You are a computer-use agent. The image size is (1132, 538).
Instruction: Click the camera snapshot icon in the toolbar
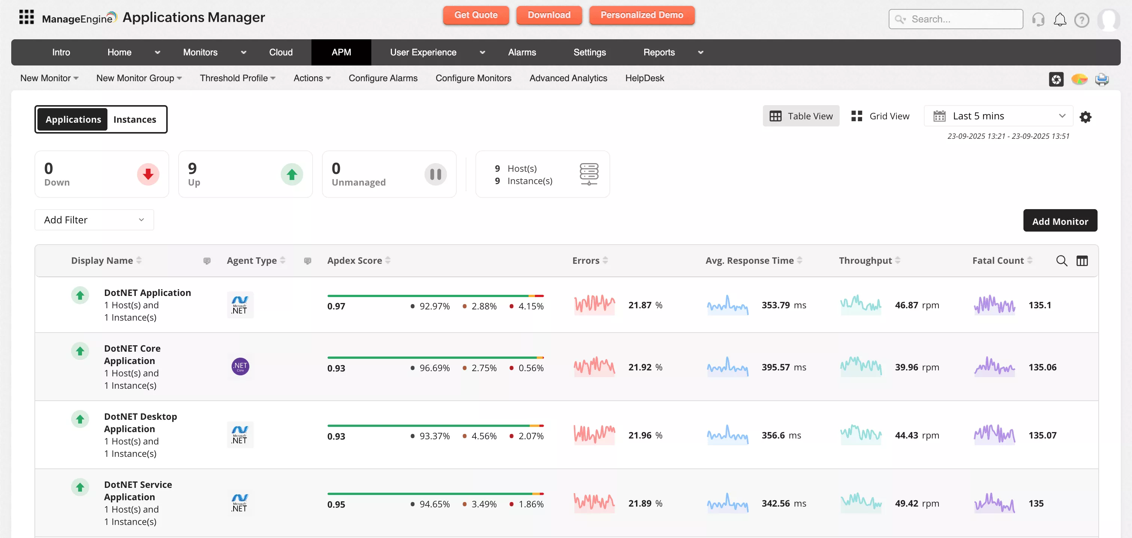(1057, 79)
